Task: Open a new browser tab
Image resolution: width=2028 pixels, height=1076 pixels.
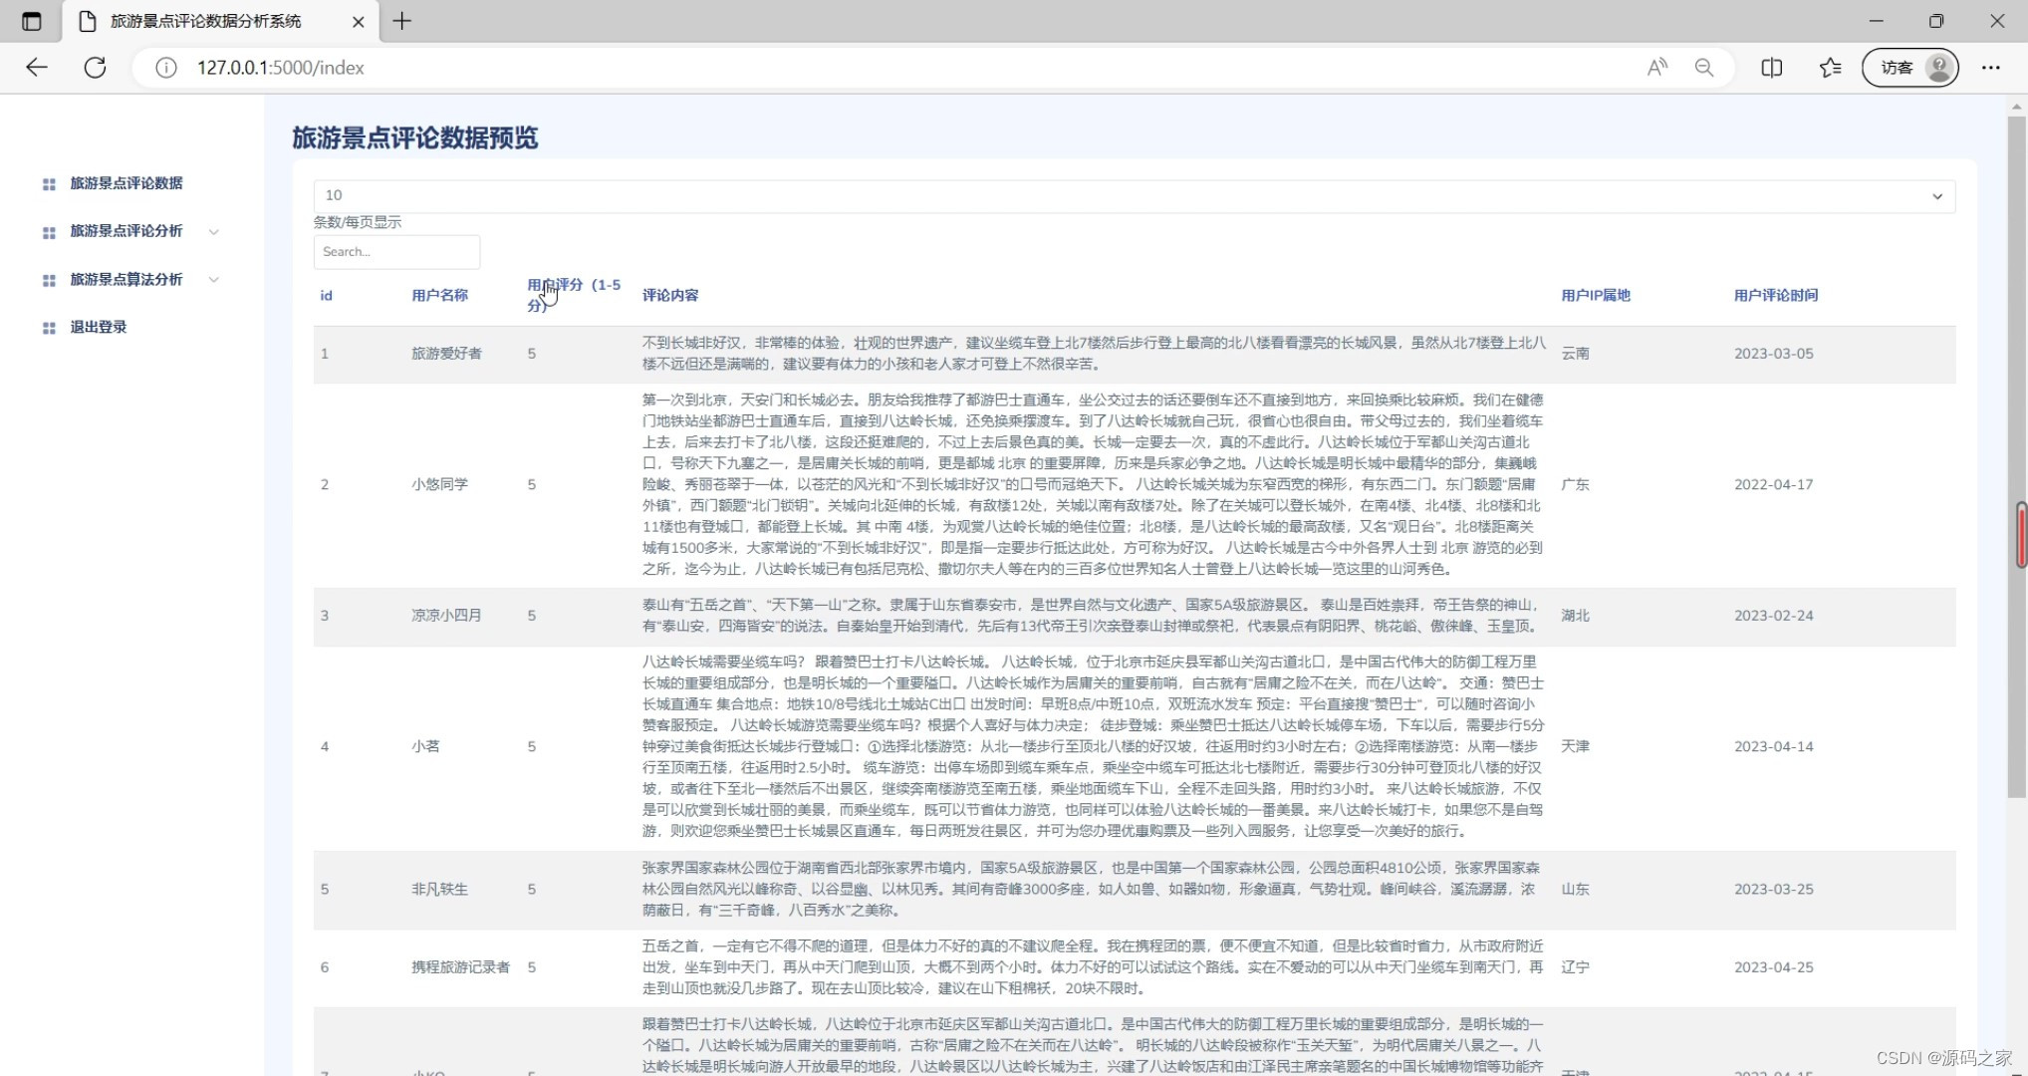Action: 402,21
